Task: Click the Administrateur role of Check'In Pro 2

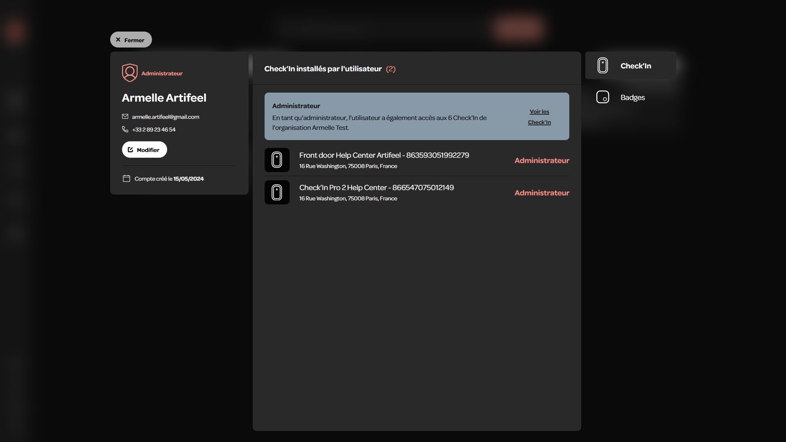Action: pos(541,193)
